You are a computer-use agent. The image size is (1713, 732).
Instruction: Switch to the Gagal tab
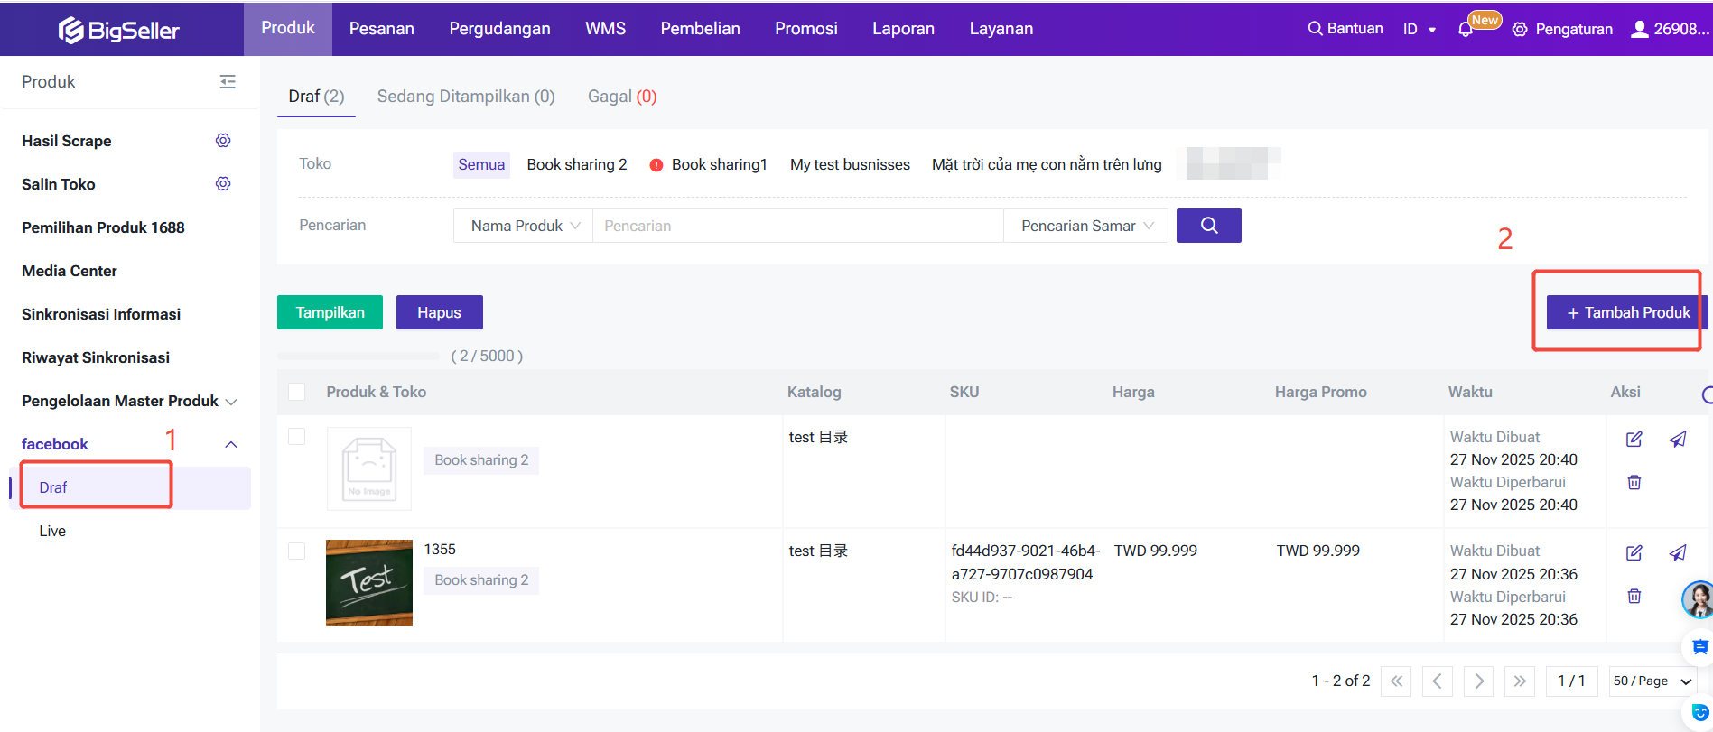point(621,97)
